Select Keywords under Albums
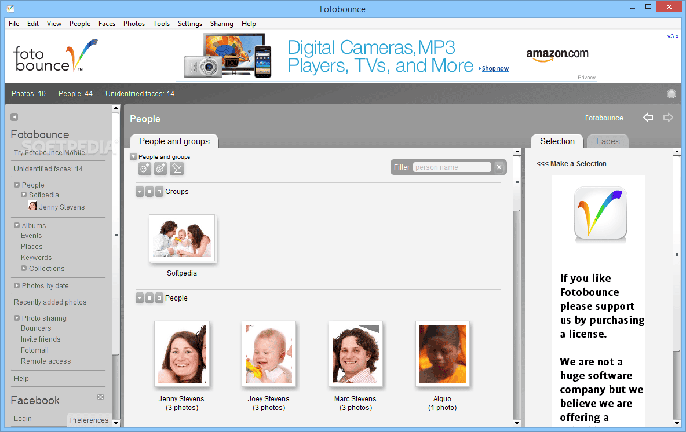The width and height of the screenshot is (686, 432). [37, 258]
